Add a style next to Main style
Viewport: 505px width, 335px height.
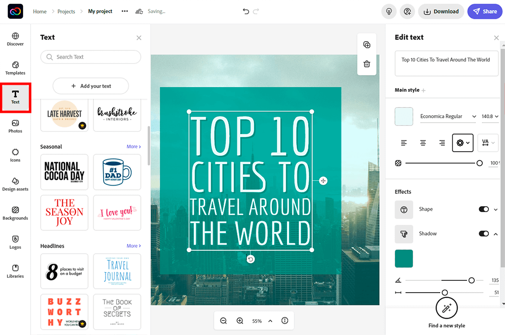pyautogui.click(x=424, y=91)
